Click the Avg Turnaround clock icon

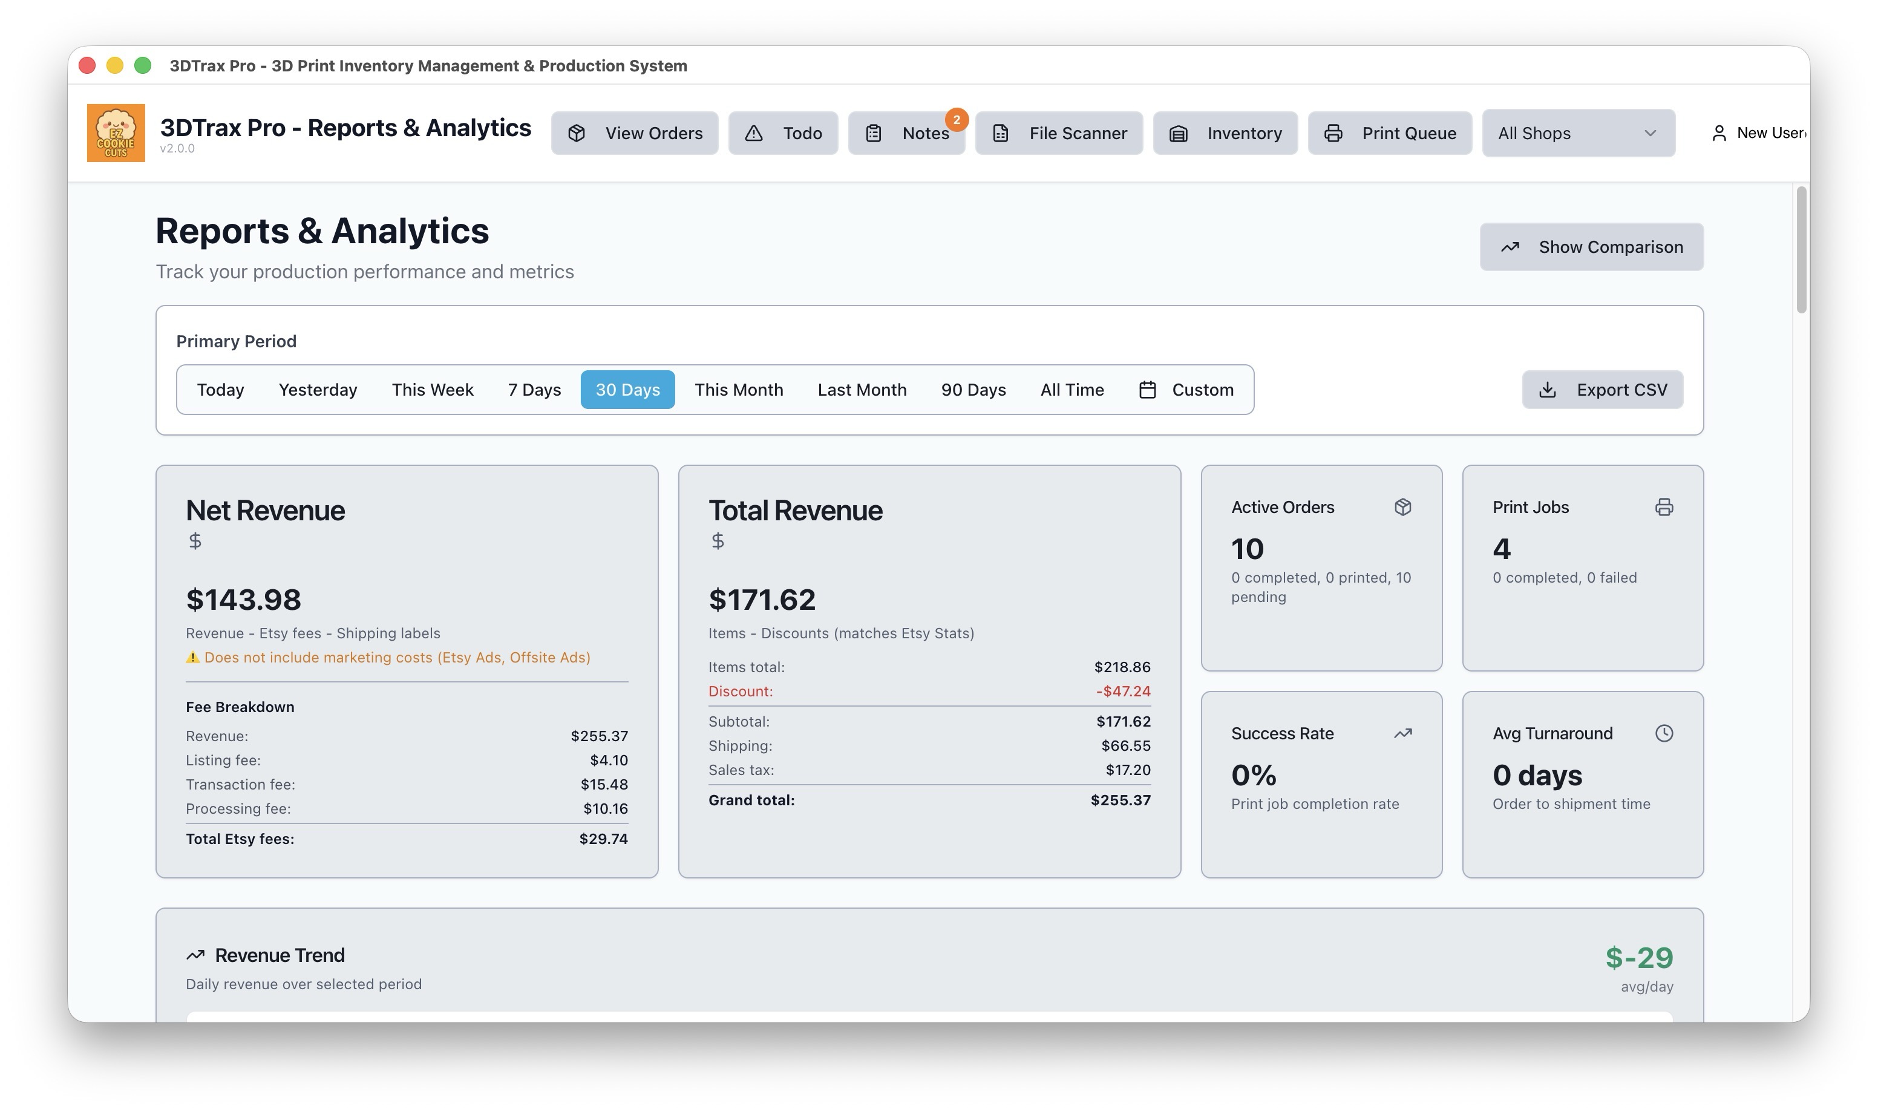[x=1664, y=734]
